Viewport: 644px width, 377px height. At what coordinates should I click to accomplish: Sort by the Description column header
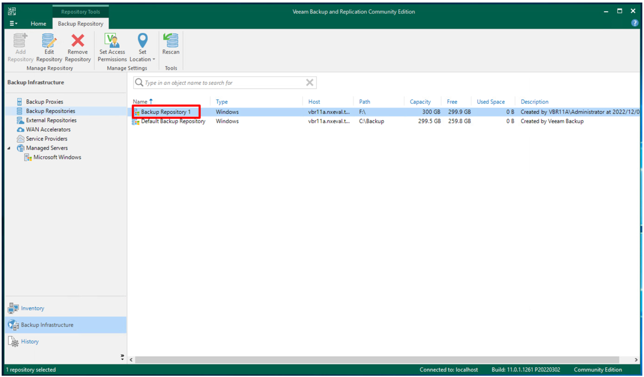pos(535,102)
